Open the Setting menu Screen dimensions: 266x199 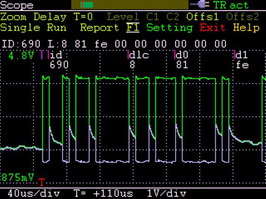point(169,28)
